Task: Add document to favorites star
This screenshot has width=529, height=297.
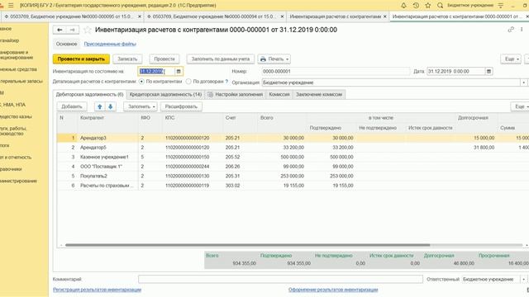Action: tap(88, 30)
